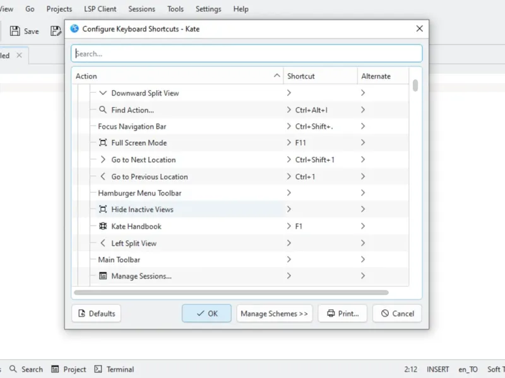Click the Left Split View arrow icon
This screenshot has height=378, width=505.
[x=103, y=243]
